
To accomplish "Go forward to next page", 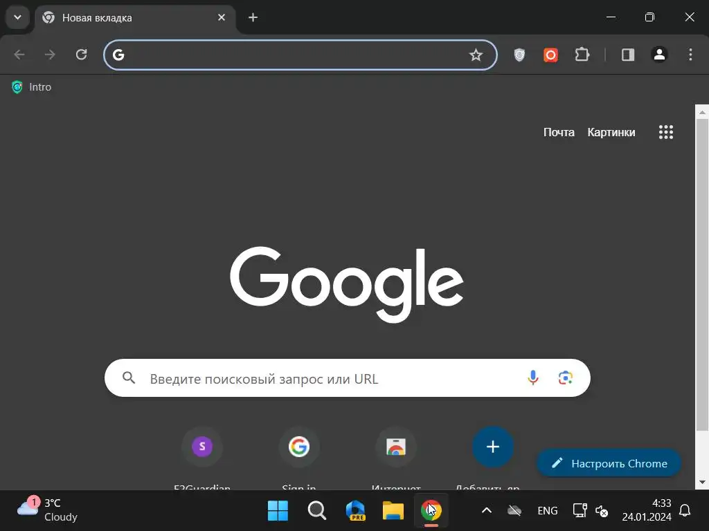I will click(50, 55).
